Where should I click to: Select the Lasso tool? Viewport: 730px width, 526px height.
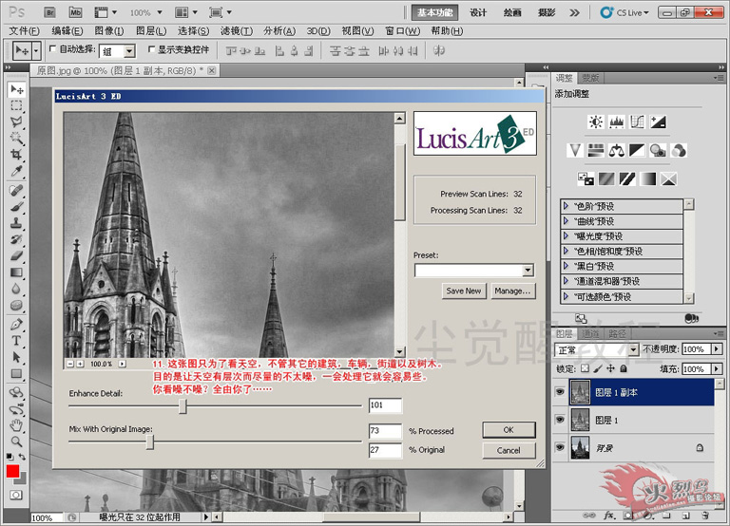[x=16, y=122]
